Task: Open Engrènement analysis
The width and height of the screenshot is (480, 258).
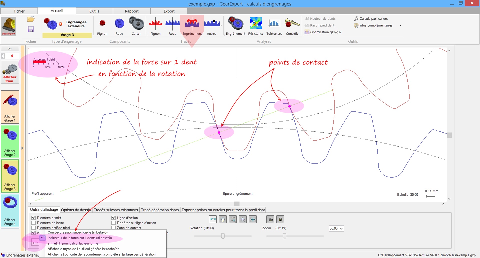Action: tap(235, 26)
